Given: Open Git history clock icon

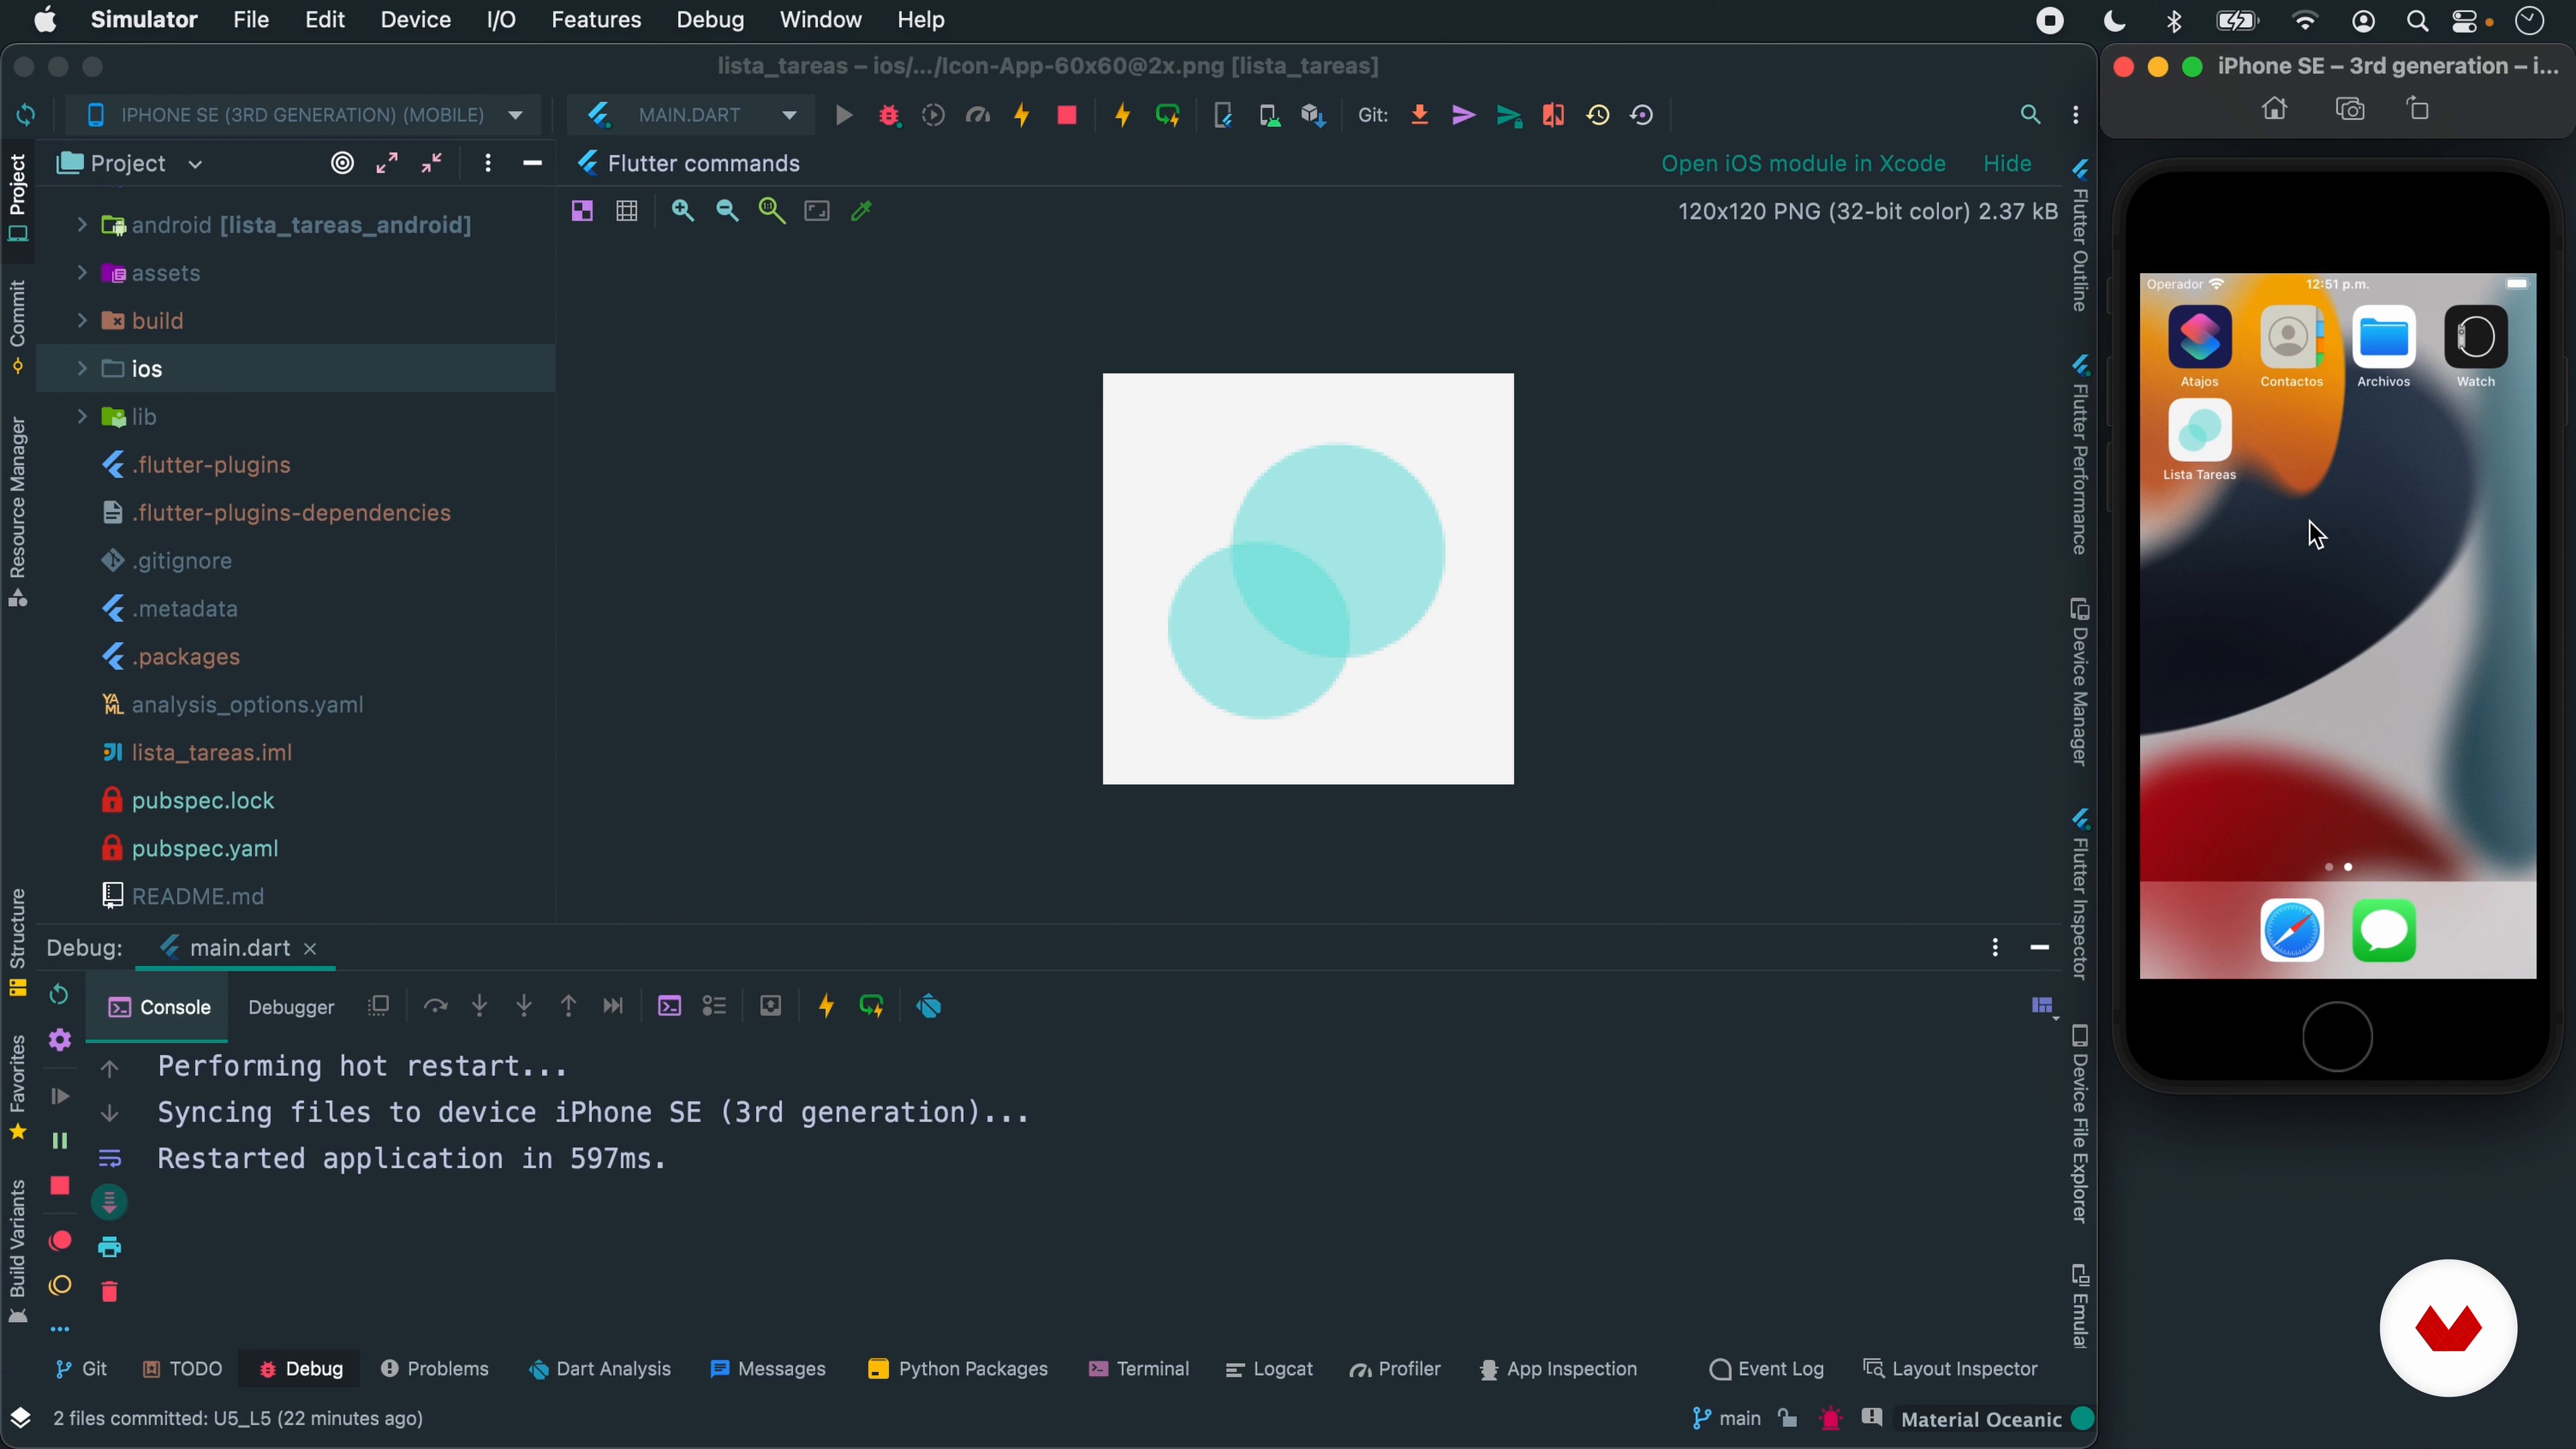Looking at the screenshot, I should (x=1598, y=115).
